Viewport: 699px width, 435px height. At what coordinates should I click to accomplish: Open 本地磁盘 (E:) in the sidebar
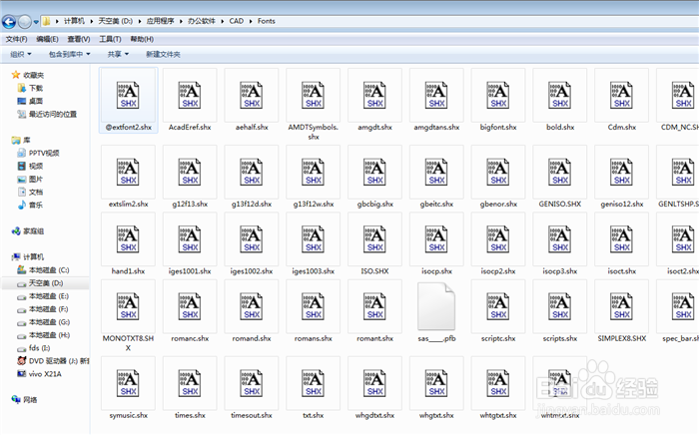[x=43, y=296]
